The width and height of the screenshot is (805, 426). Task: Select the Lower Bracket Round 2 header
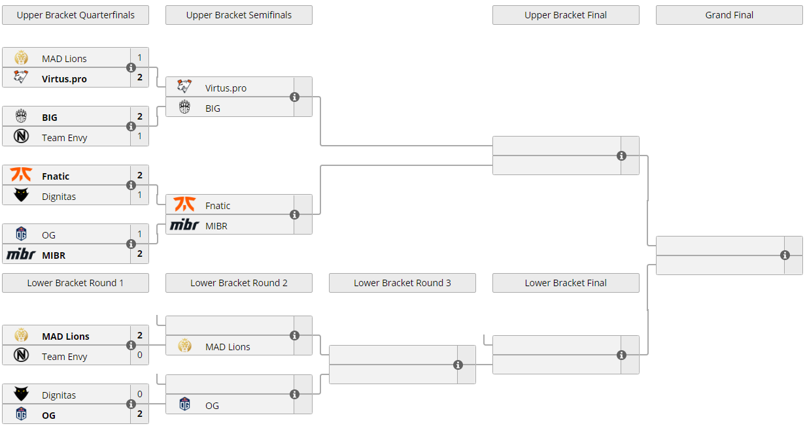(x=239, y=283)
